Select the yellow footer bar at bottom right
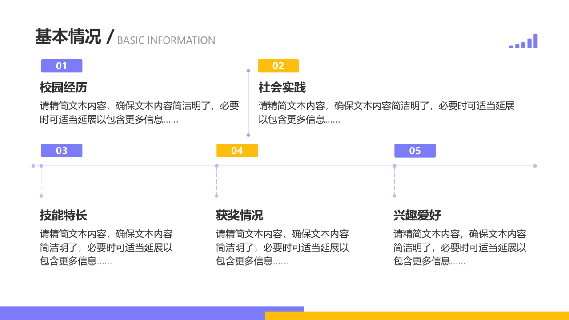This screenshot has height=320, width=569. tap(417, 316)
